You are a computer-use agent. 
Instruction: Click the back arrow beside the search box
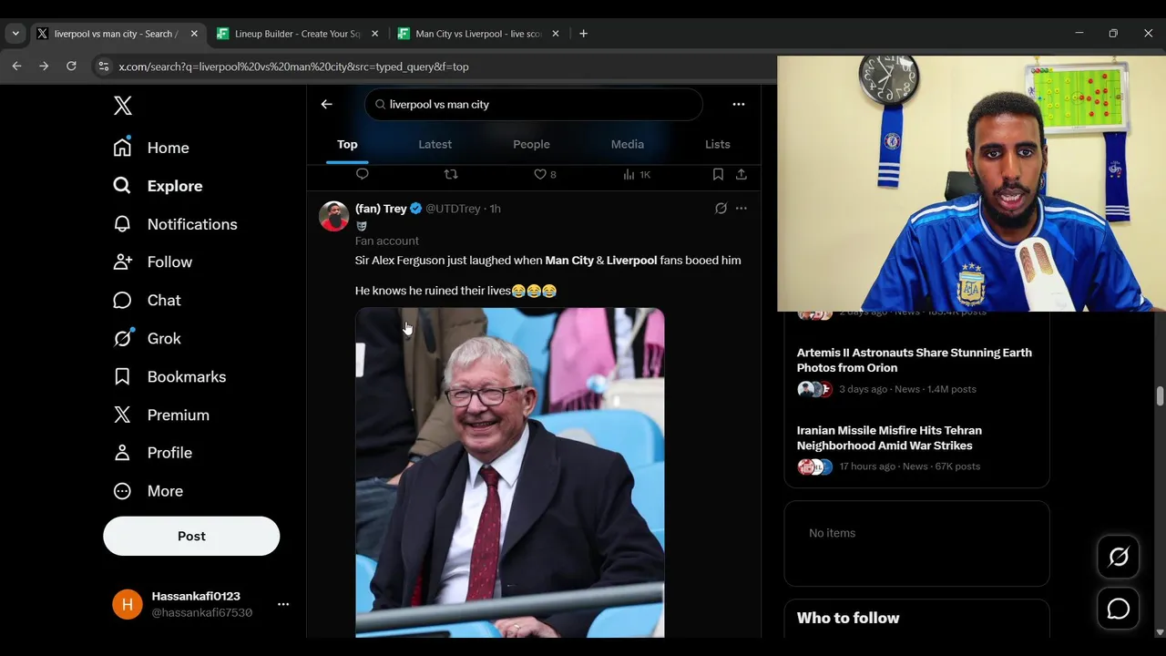click(x=326, y=104)
